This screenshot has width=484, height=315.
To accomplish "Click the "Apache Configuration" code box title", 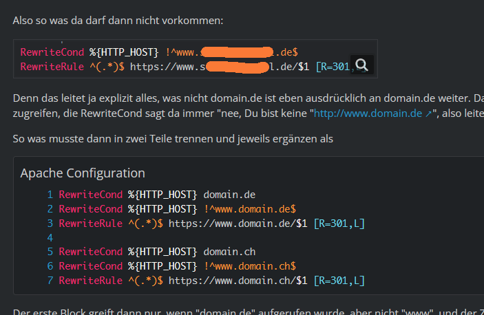I will pyautogui.click(x=83, y=173).
